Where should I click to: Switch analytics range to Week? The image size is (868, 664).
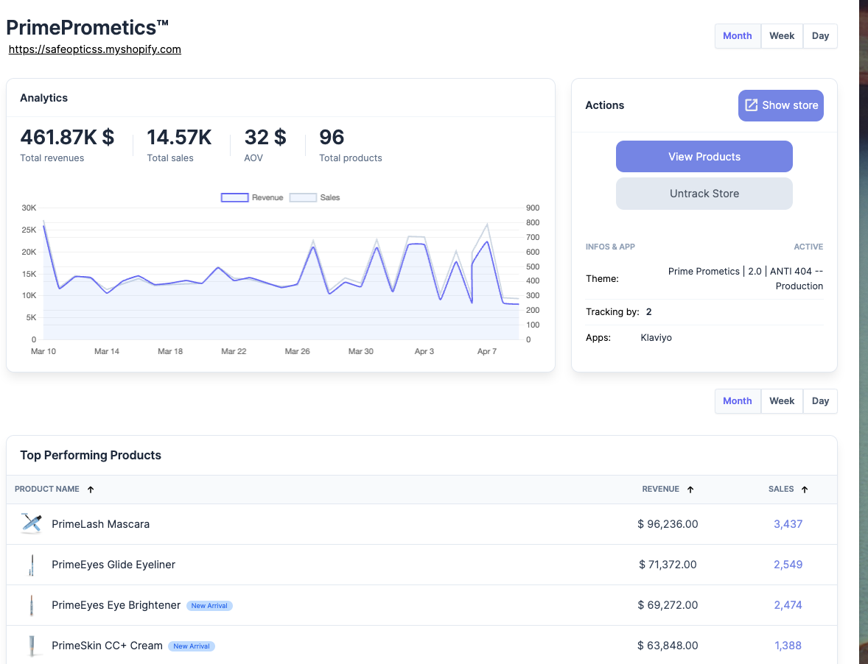(782, 36)
